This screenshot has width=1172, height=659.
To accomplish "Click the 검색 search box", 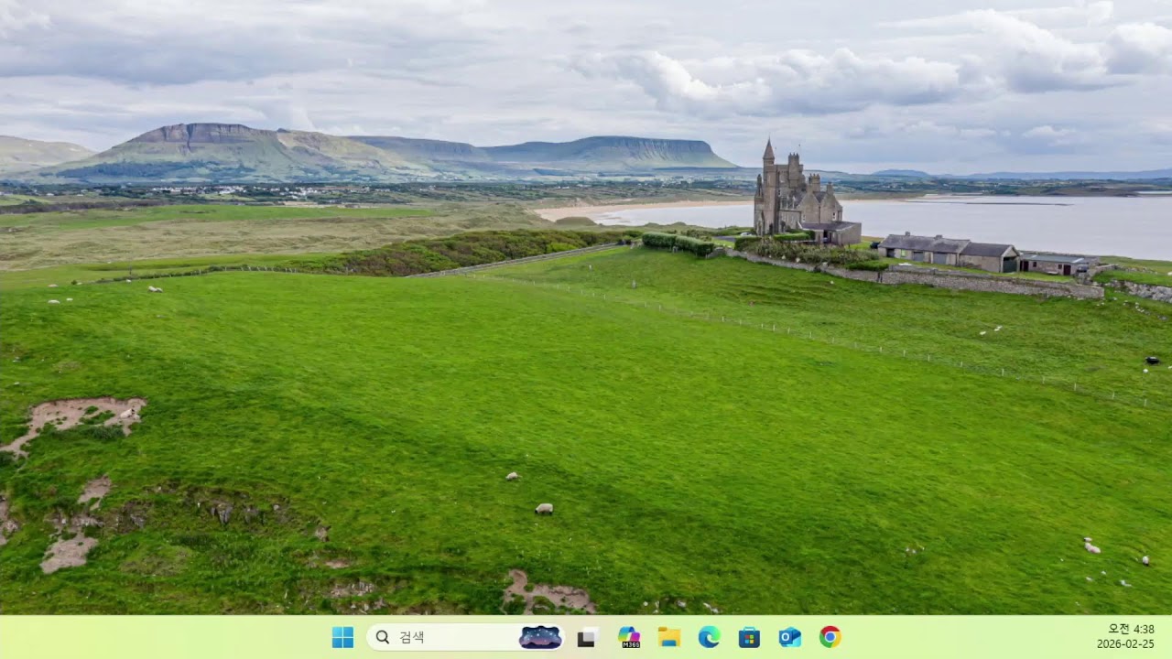I will (466, 637).
